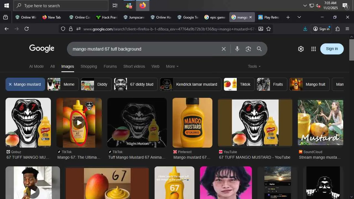Open the notification center icon

point(345,6)
